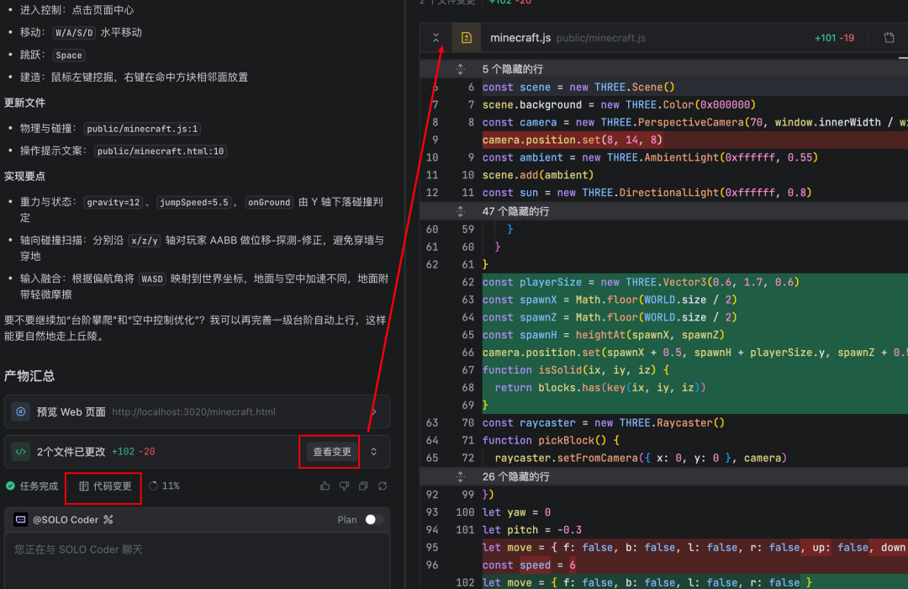Expand the 26 hidden lines section
Screen dimensions: 908x589
(461, 476)
